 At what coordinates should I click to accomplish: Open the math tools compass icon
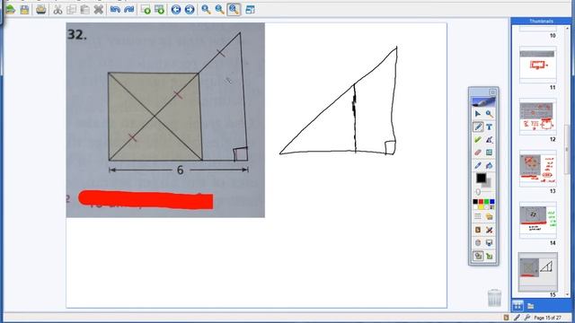point(489,140)
